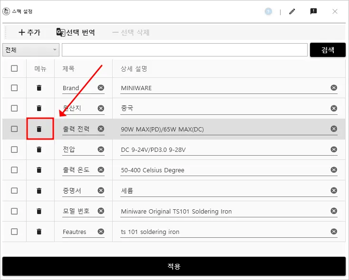Delete the Feautres row with trash icon
This screenshot has width=349, height=280.
39,232
